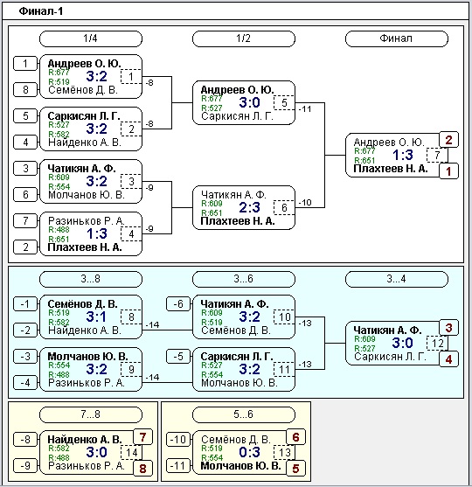Click match number 5 dashed box

[284, 103]
